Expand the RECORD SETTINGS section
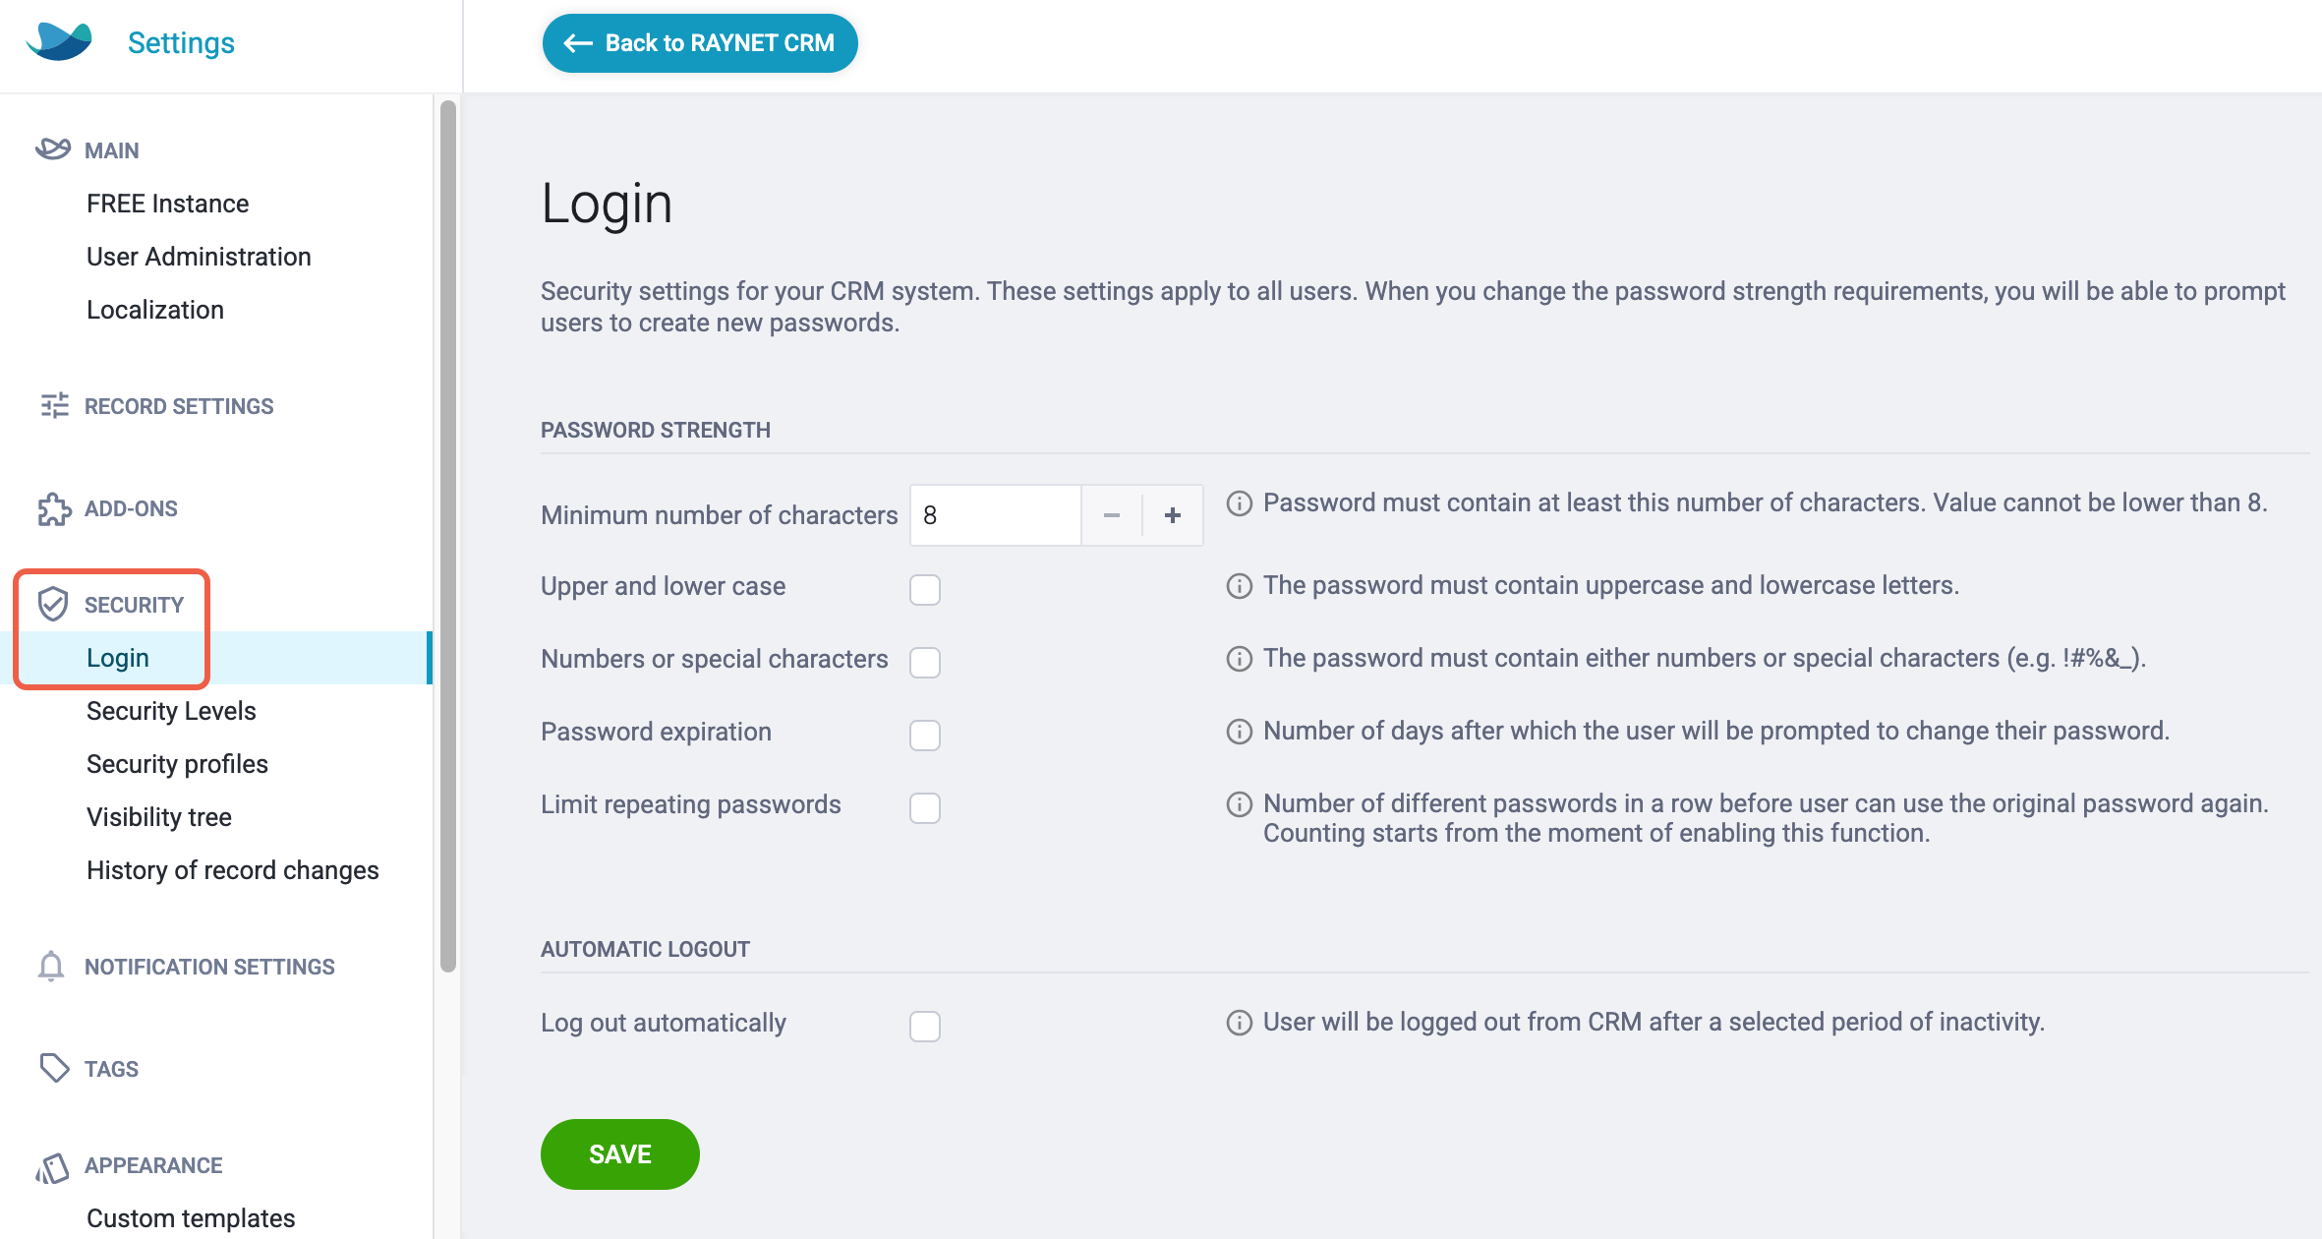 point(179,406)
